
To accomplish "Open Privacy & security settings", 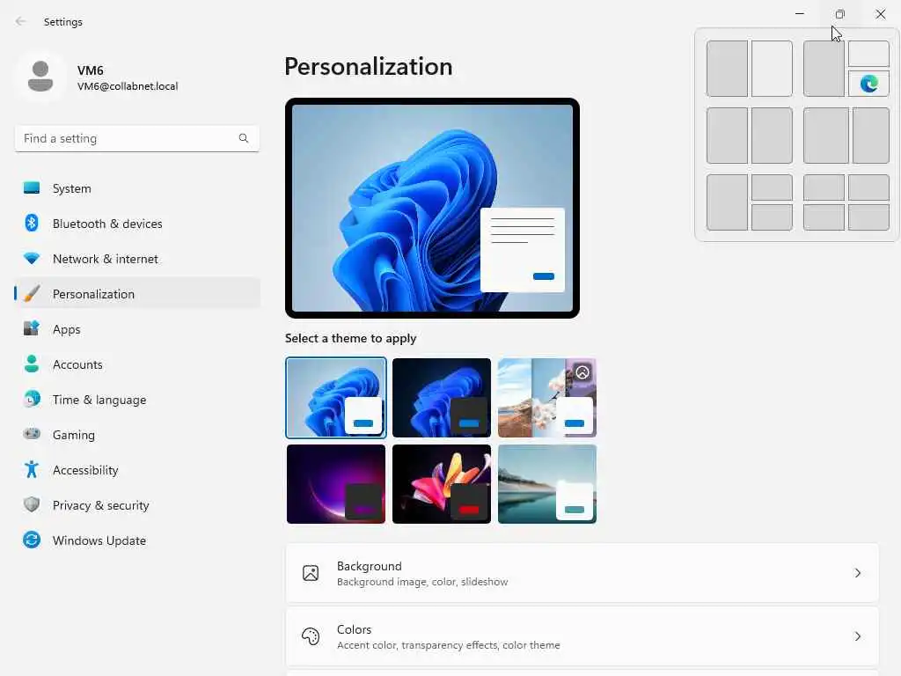I will [x=136, y=505].
